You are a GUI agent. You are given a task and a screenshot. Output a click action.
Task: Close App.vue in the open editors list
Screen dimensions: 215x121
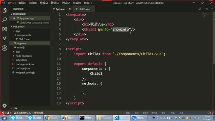(x=14, y=18)
